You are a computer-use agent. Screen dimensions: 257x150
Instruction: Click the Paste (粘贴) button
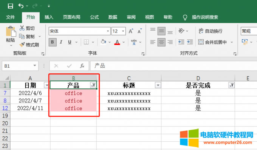point(11,35)
